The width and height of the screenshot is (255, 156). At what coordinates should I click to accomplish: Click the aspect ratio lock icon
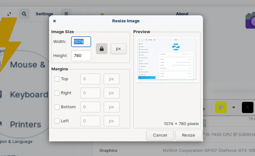102,49
